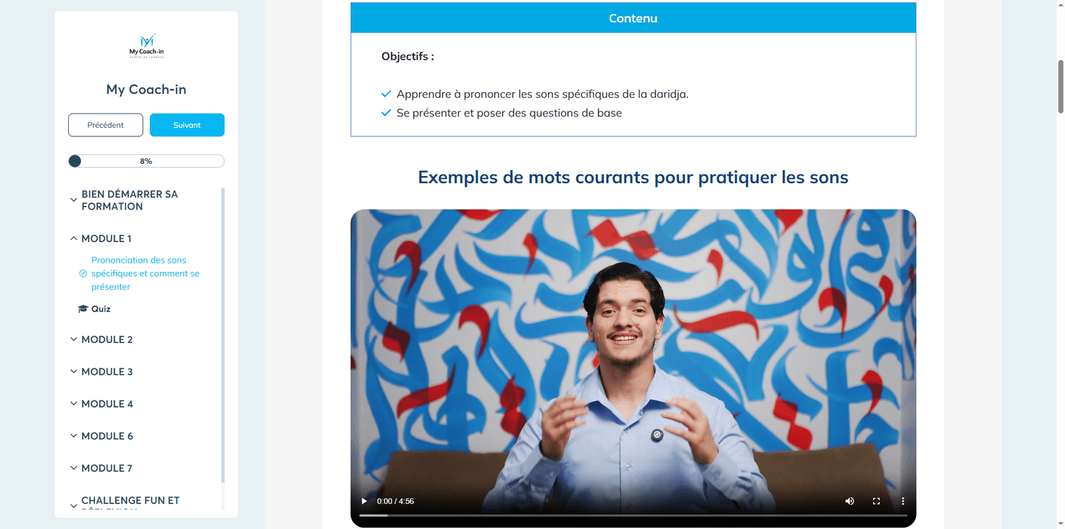Play the video lesson
Screen dimensions: 1065x529
pyautogui.click(x=365, y=501)
